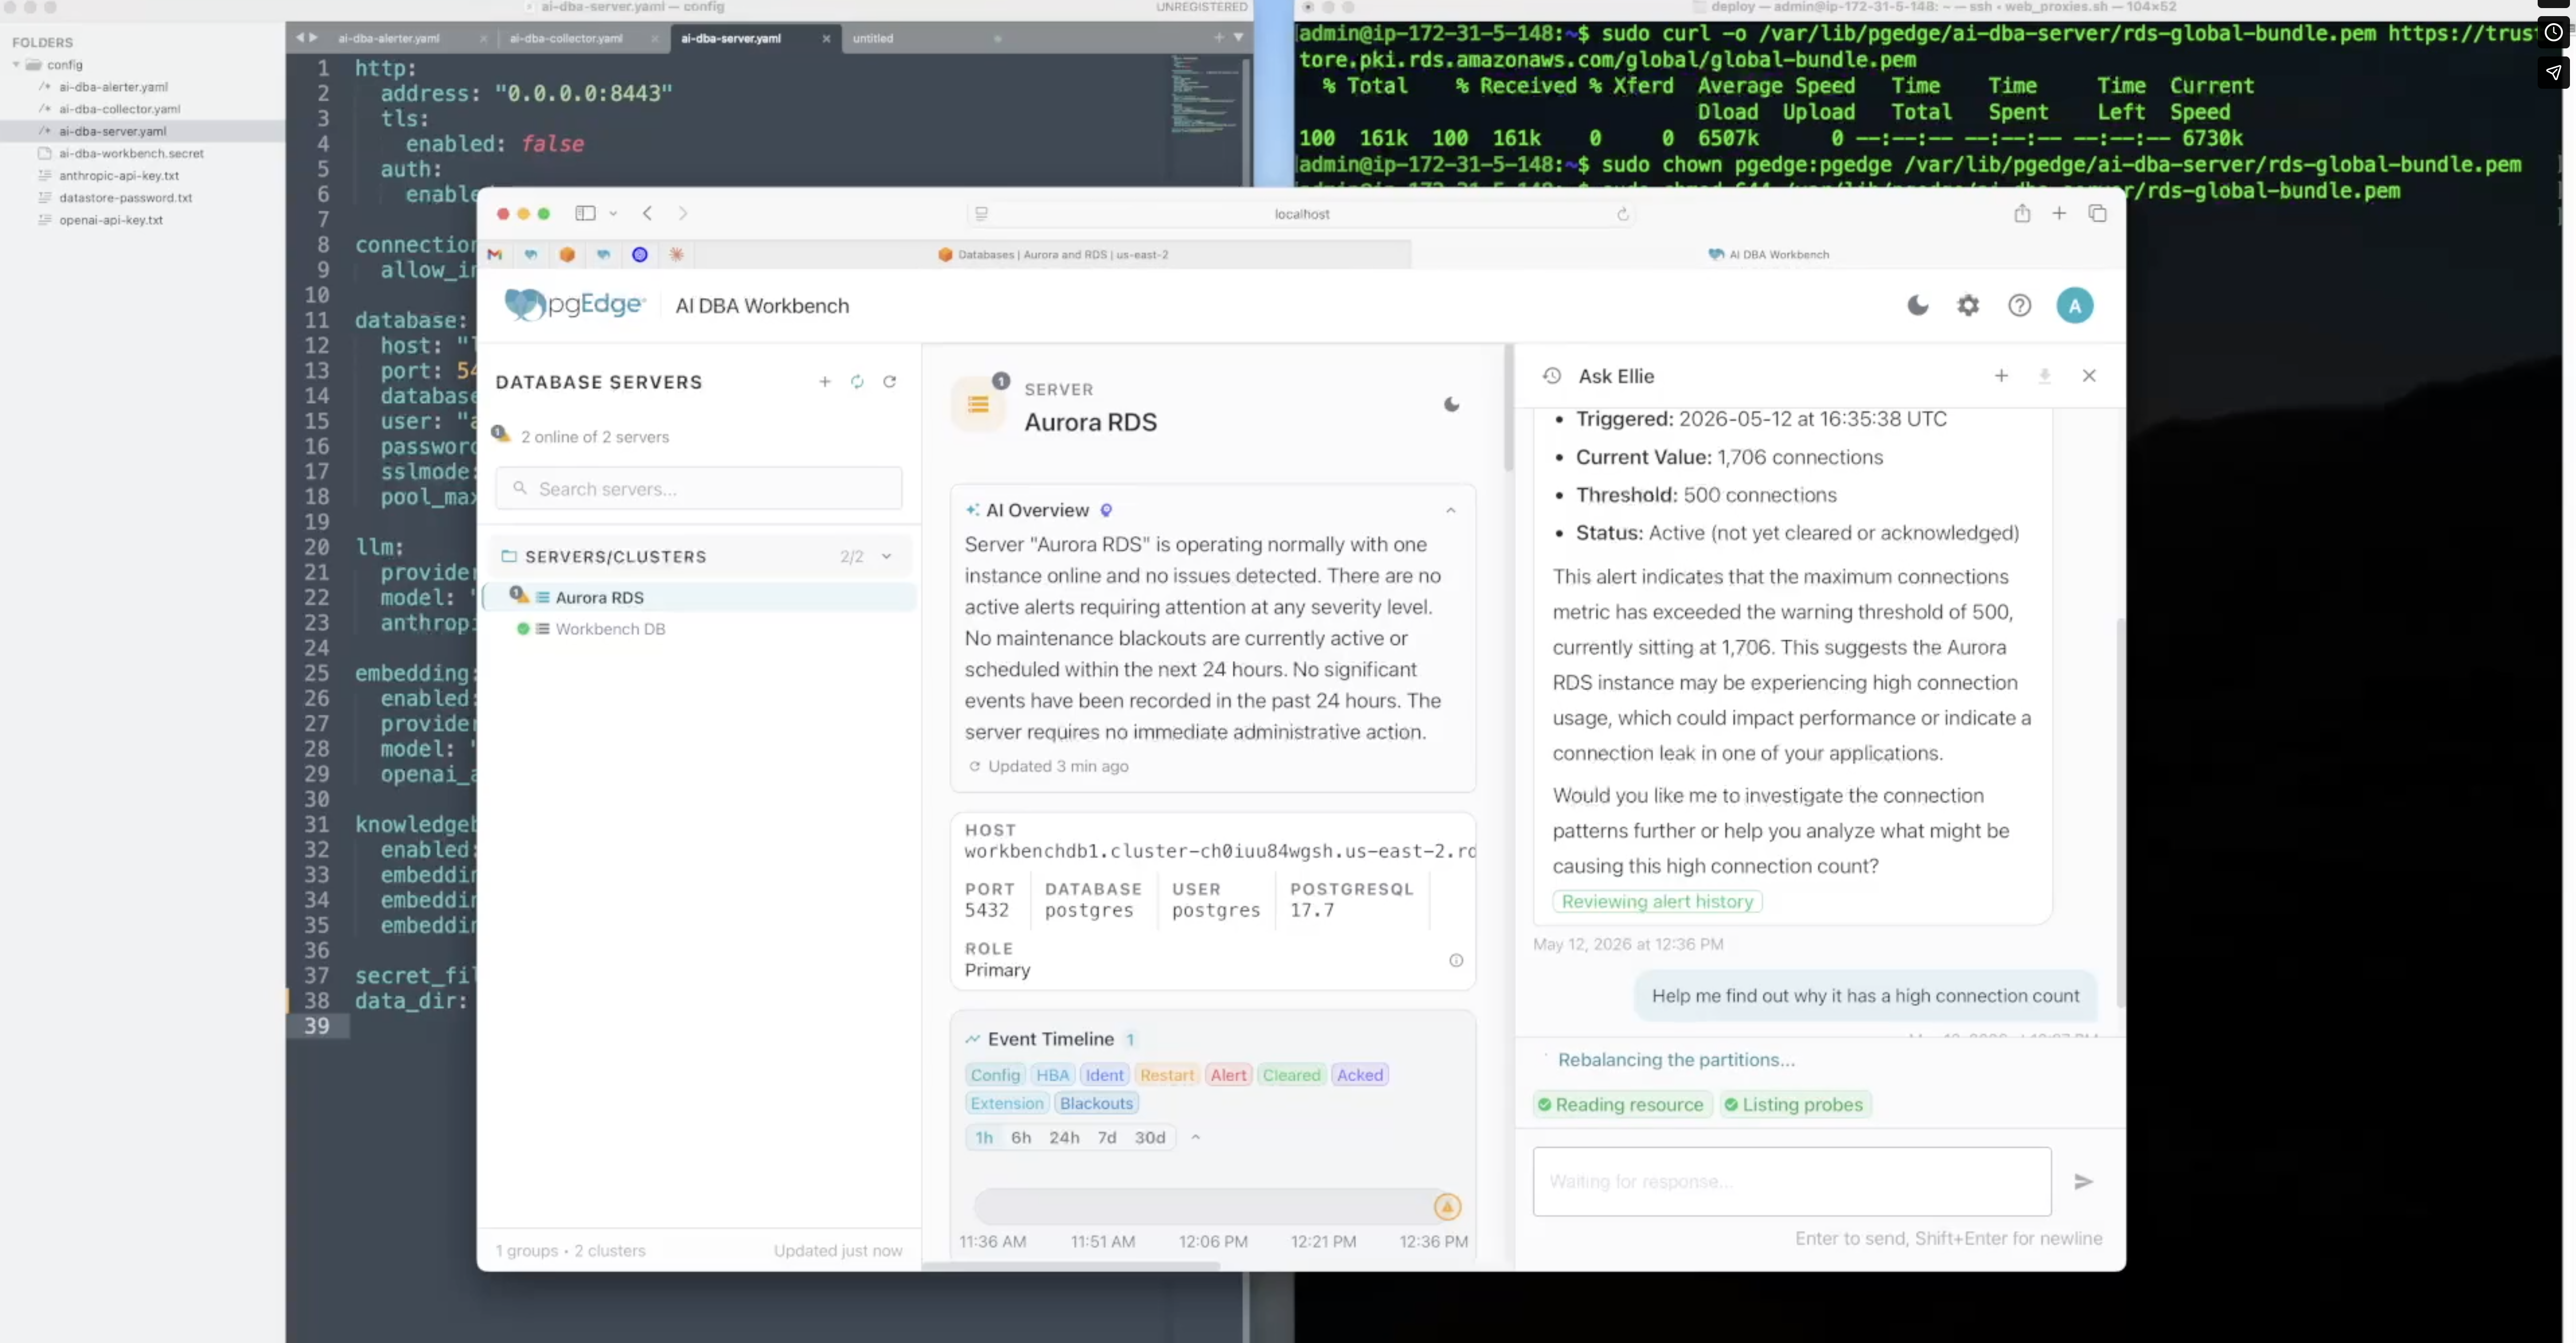This screenshot has width=2576, height=1343.
Task: Click the Aurora RDS server stack icon
Action: (978, 405)
